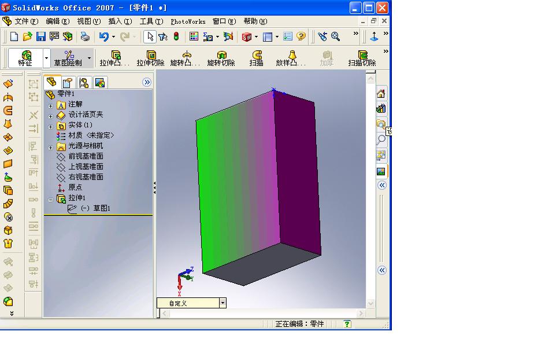Viewport: 556px width, 357px height.
Task: Click 旋转切除 revolved cut tool
Action: tap(221, 58)
